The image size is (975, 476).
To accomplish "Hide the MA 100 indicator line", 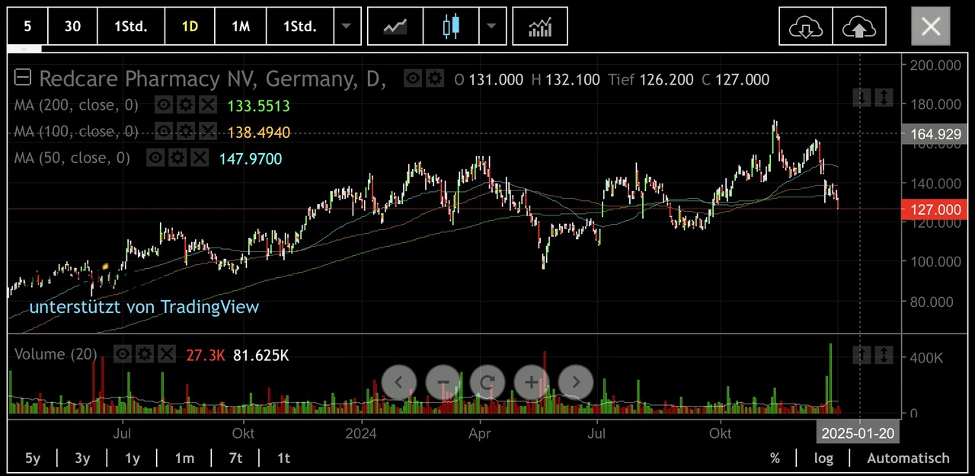I will pos(164,132).
